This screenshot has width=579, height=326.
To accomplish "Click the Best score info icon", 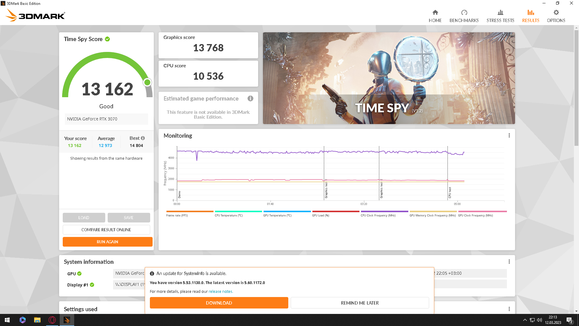I will click(143, 138).
